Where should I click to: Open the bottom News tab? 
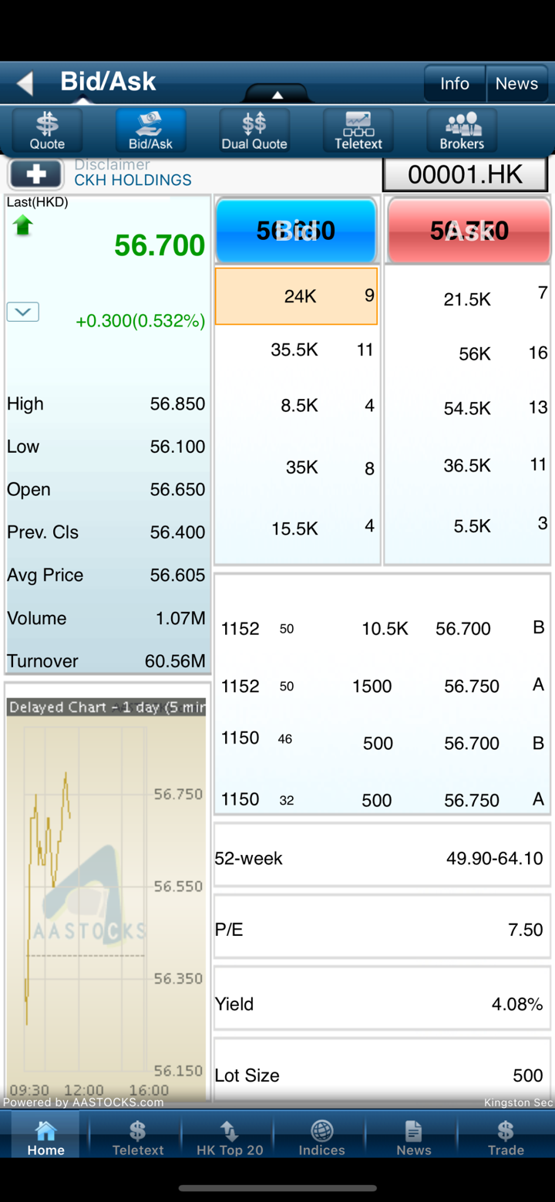tap(414, 1137)
